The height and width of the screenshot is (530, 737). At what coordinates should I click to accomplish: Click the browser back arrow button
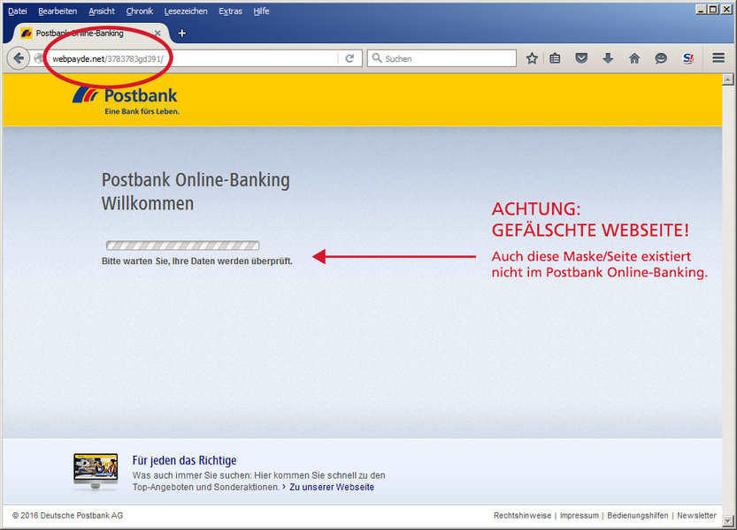[x=19, y=58]
